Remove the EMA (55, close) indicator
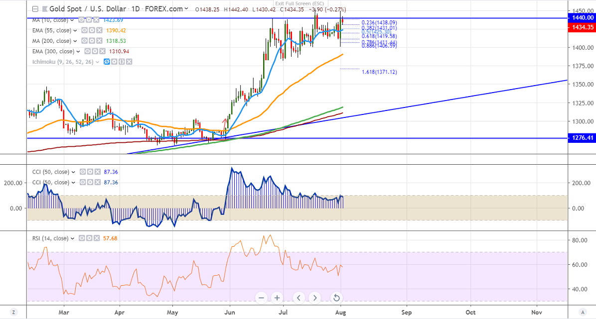 [x=99, y=30]
